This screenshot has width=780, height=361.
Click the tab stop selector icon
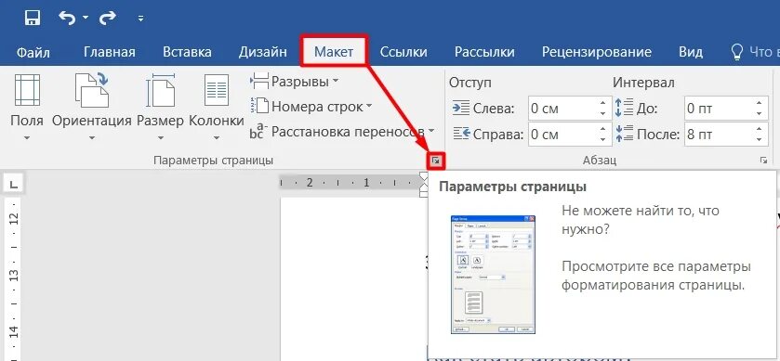pos(14,185)
